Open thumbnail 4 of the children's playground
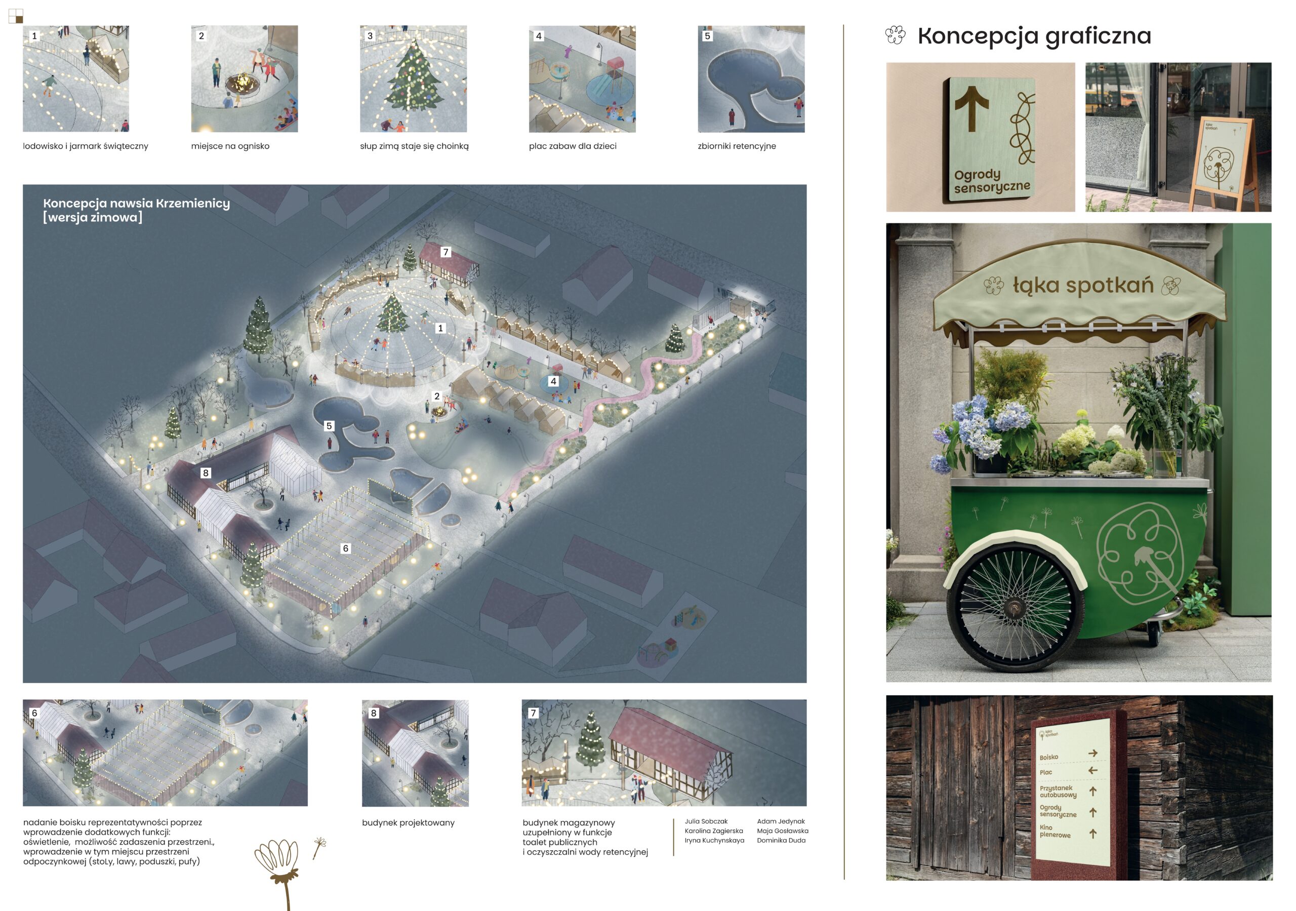1296x911 pixels. point(582,78)
